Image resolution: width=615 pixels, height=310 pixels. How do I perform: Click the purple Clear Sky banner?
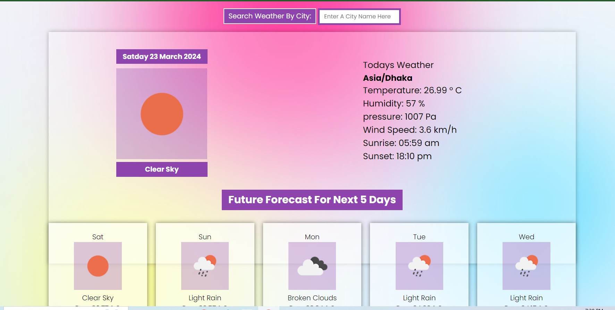(162, 169)
